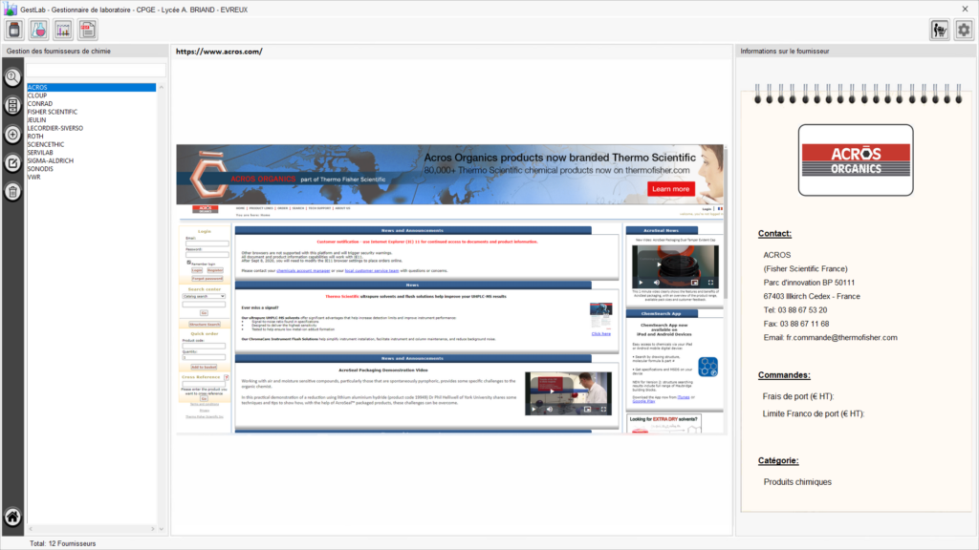
Task: Click the Learn more red button
Action: pyautogui.click(x=670, y=189)
